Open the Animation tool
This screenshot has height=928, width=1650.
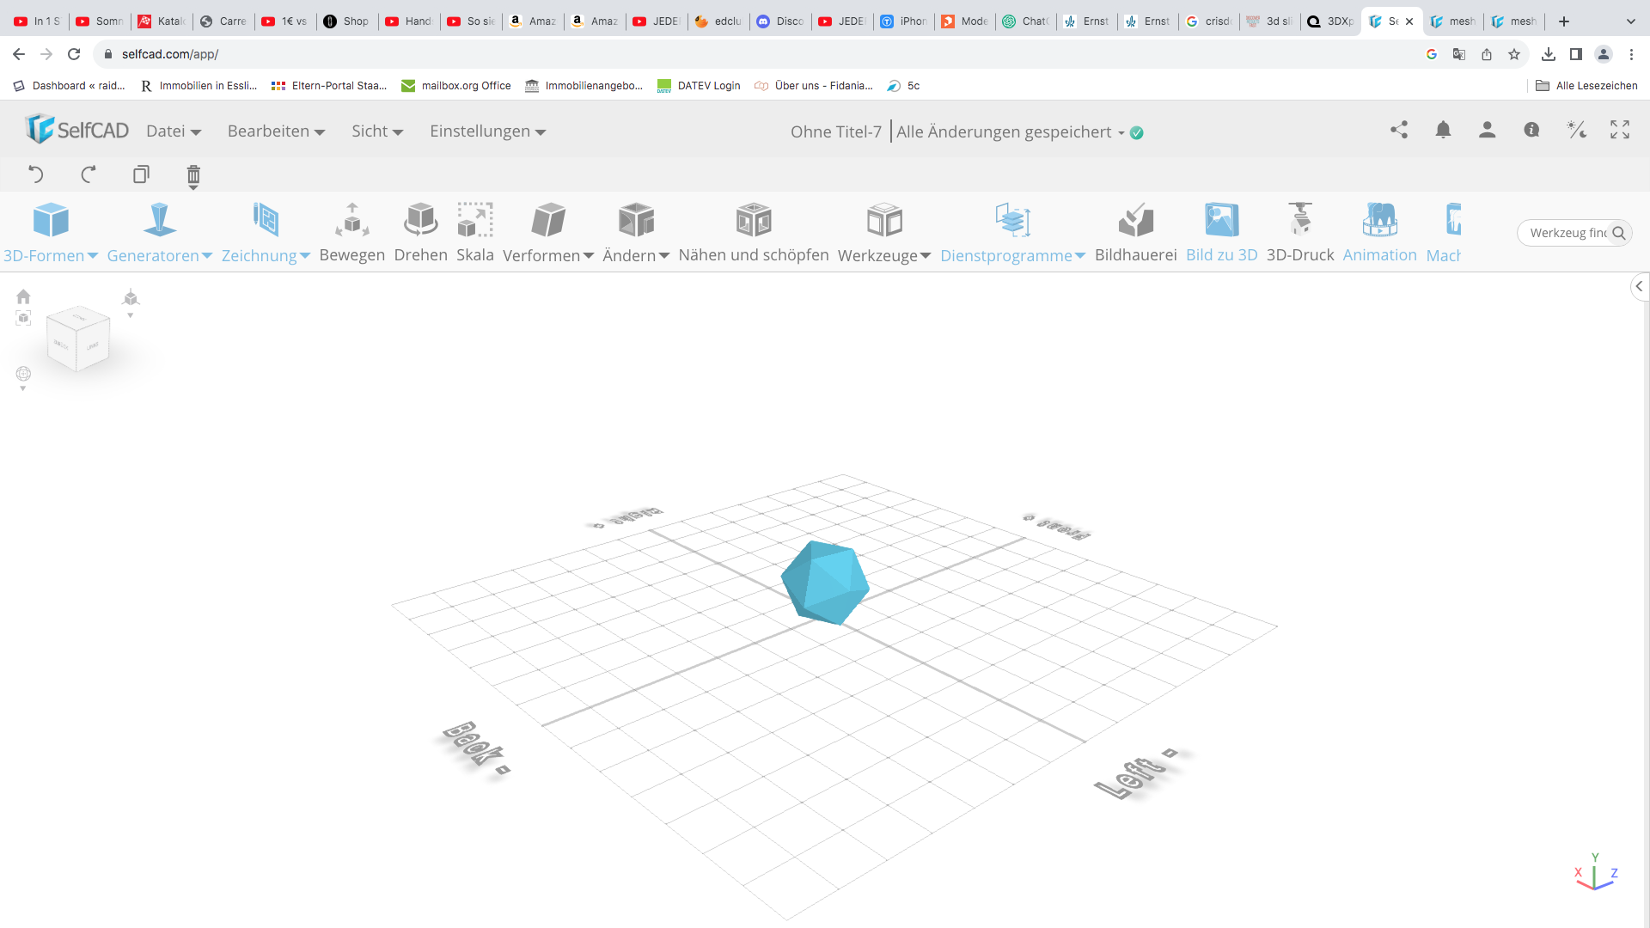(x=1379, y=233)
